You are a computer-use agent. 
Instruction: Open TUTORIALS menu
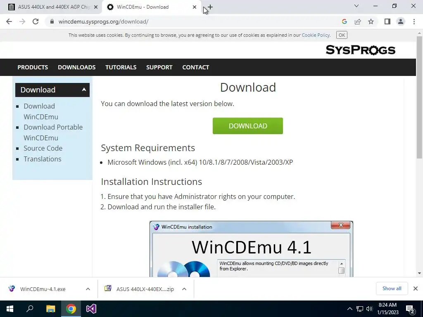coord(121,67)
